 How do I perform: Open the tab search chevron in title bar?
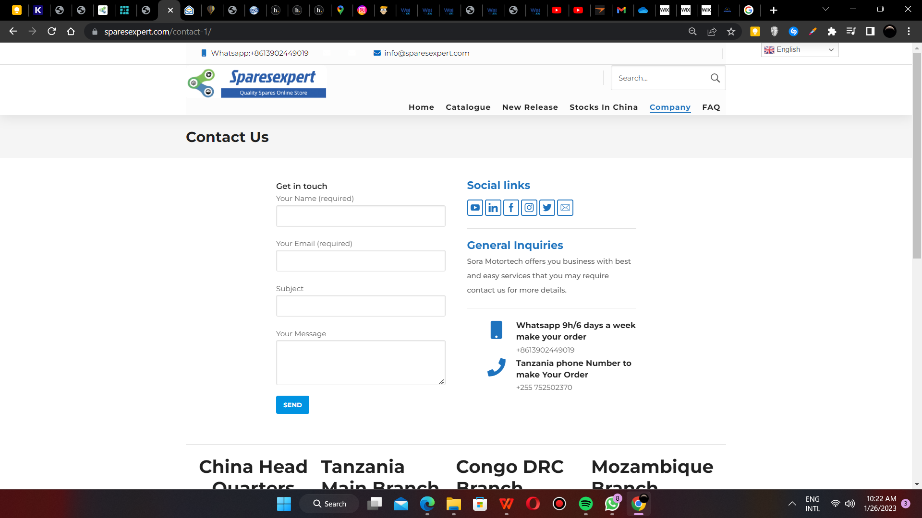coord(825,9)
